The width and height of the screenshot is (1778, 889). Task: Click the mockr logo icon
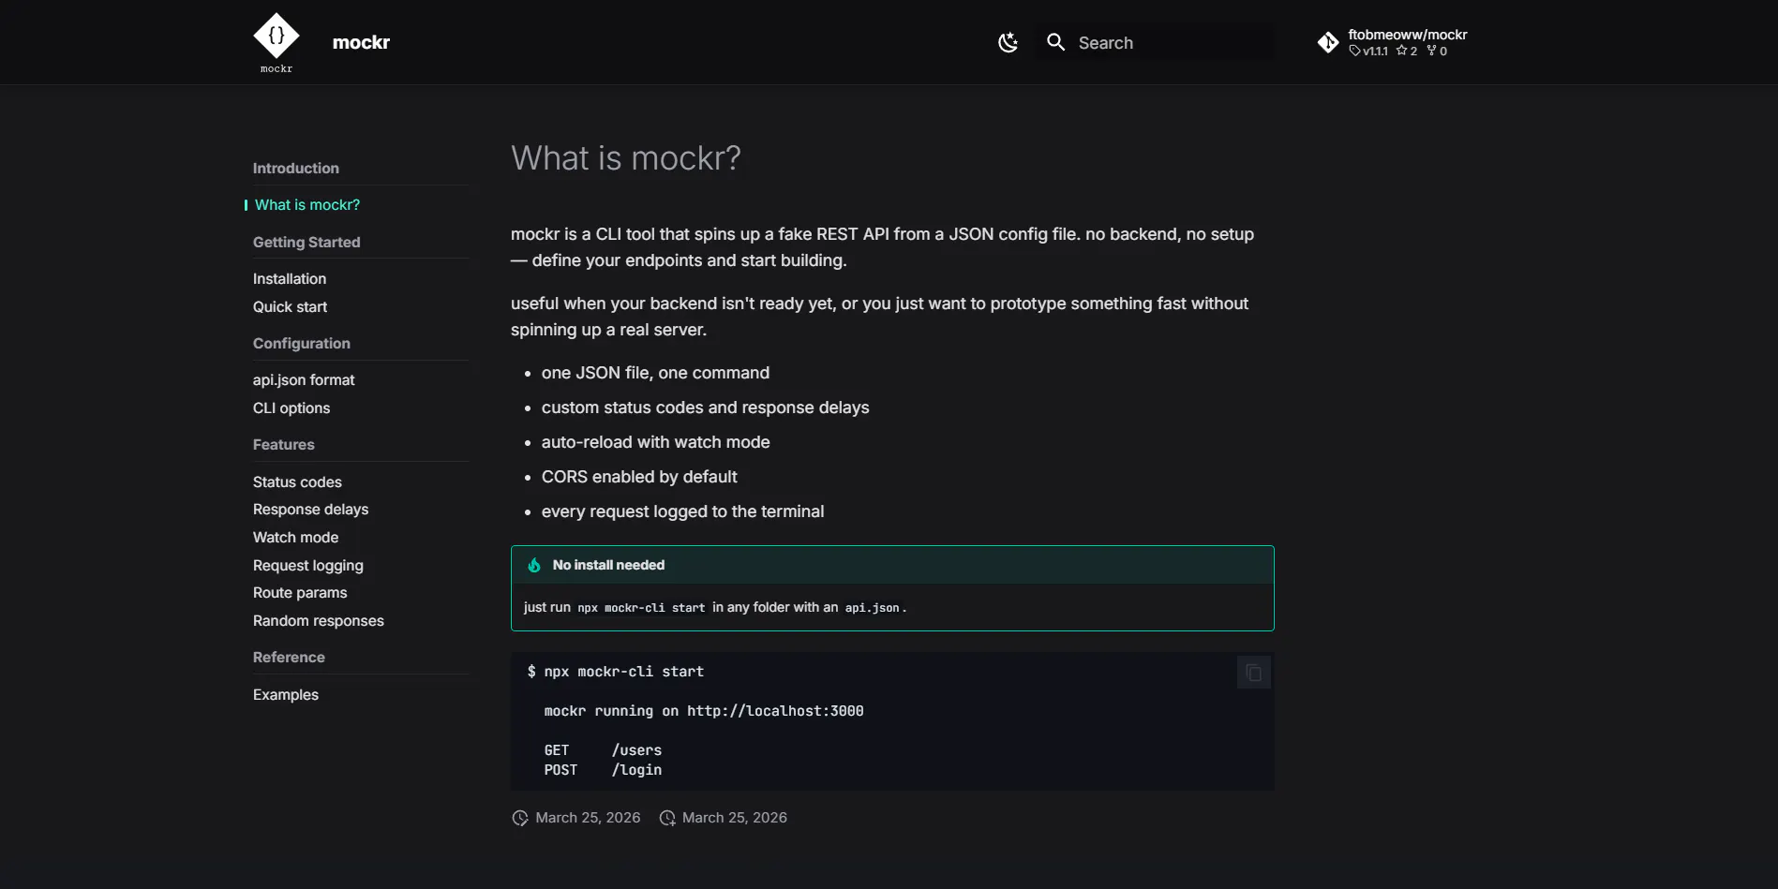pos(276,42)
